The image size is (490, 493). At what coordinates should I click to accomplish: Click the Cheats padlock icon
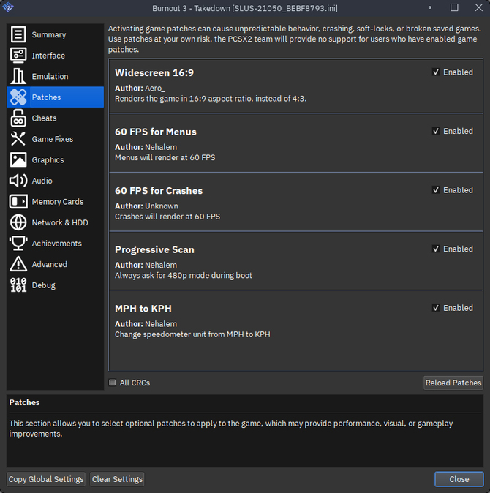coord(18,118)
